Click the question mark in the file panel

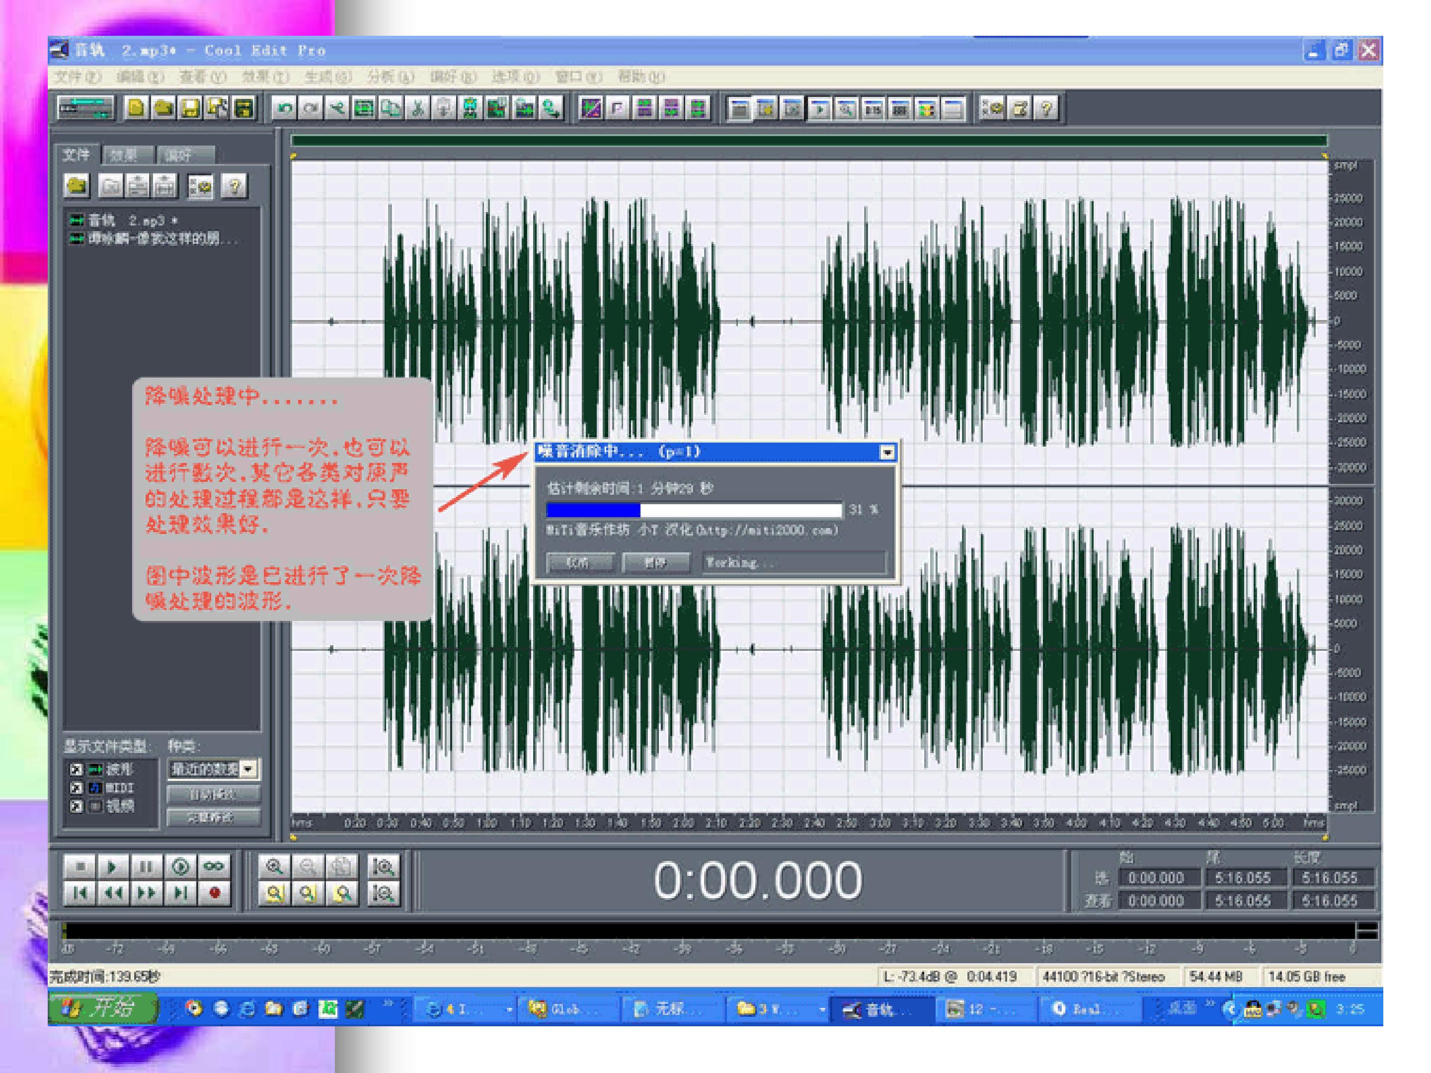coord(234,186)
